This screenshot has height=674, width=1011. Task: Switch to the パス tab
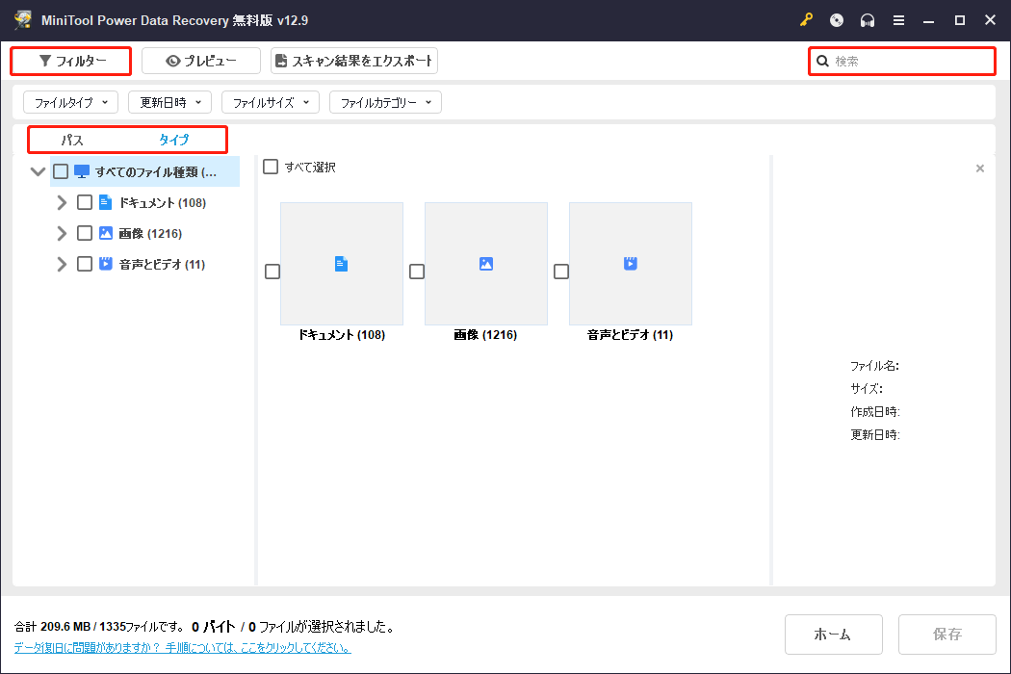tap(71, 140)
